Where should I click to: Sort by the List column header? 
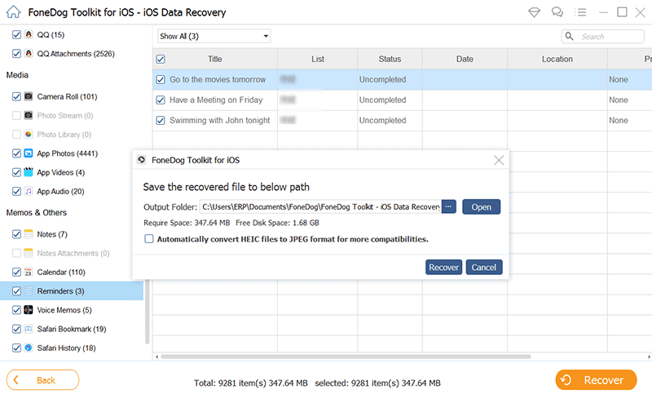click(318, 59)
